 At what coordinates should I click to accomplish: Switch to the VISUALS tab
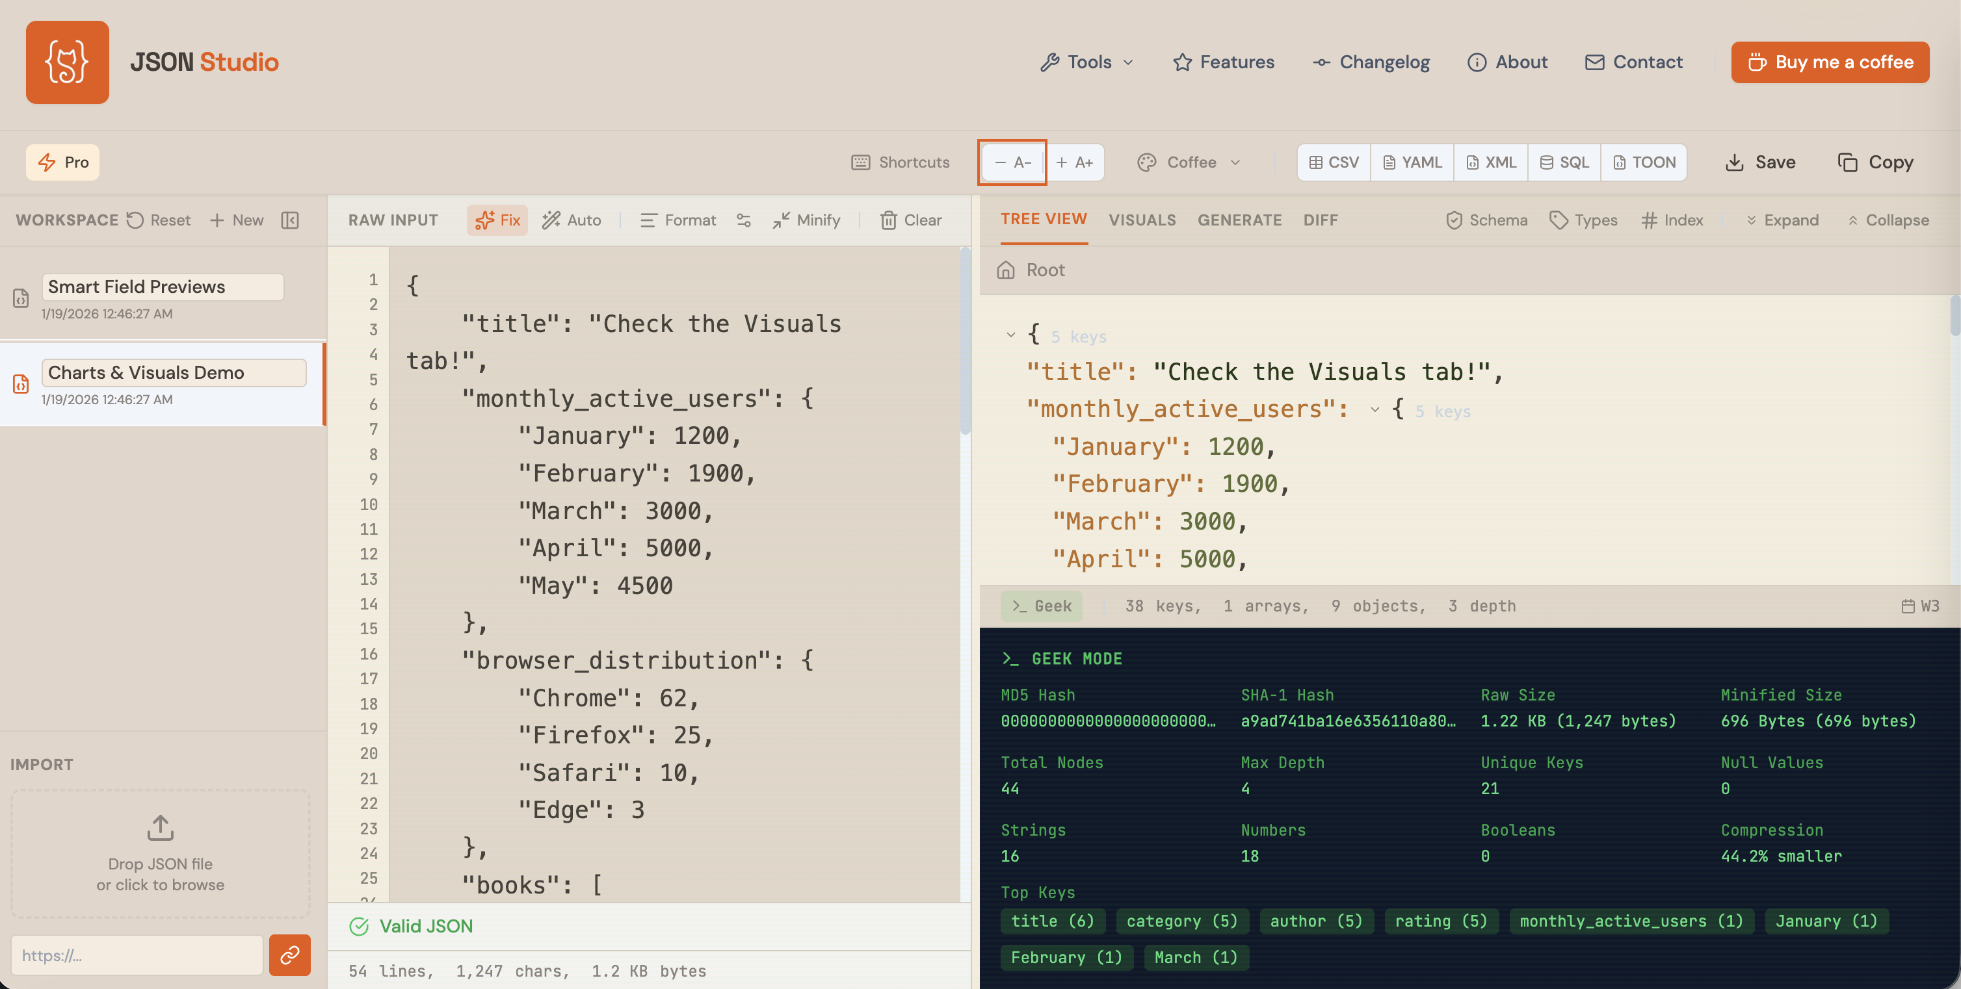coord(1142,220)
